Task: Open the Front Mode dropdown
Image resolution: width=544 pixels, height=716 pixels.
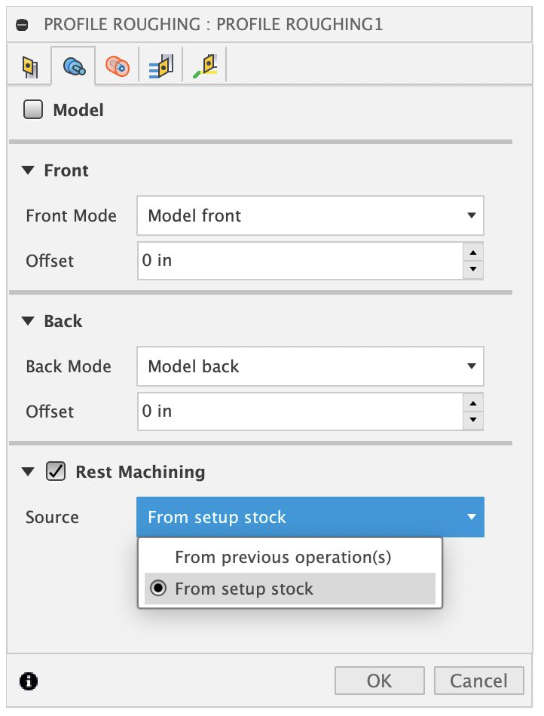Action: [x=310, y=216]
